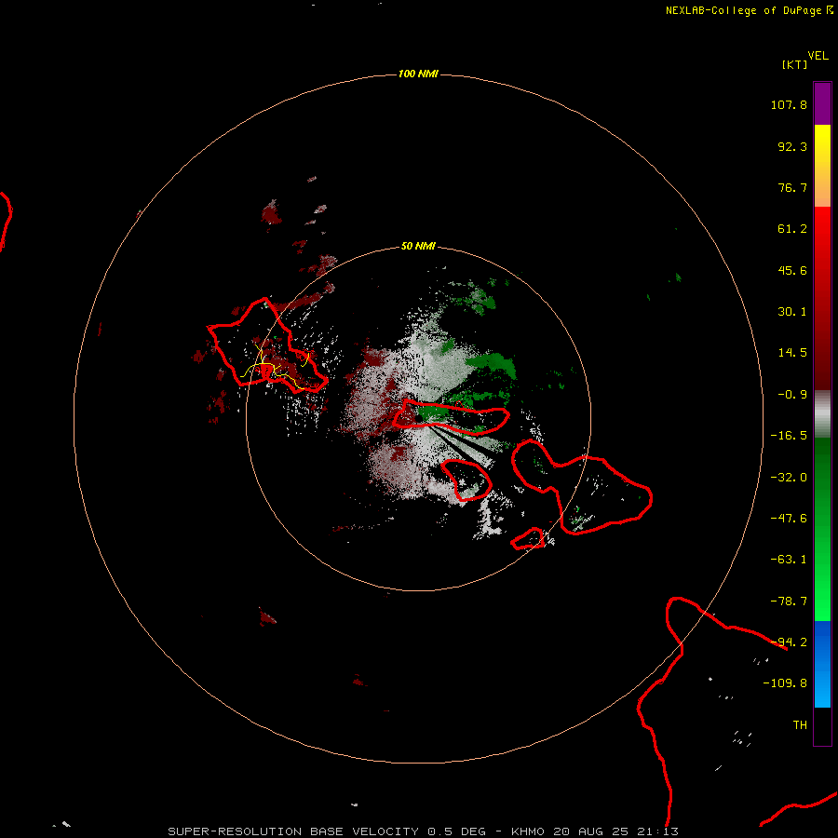Click the 50 NMI range ring label
The width and height of the screenshot is (838, 838).
(x=418, y=246)
